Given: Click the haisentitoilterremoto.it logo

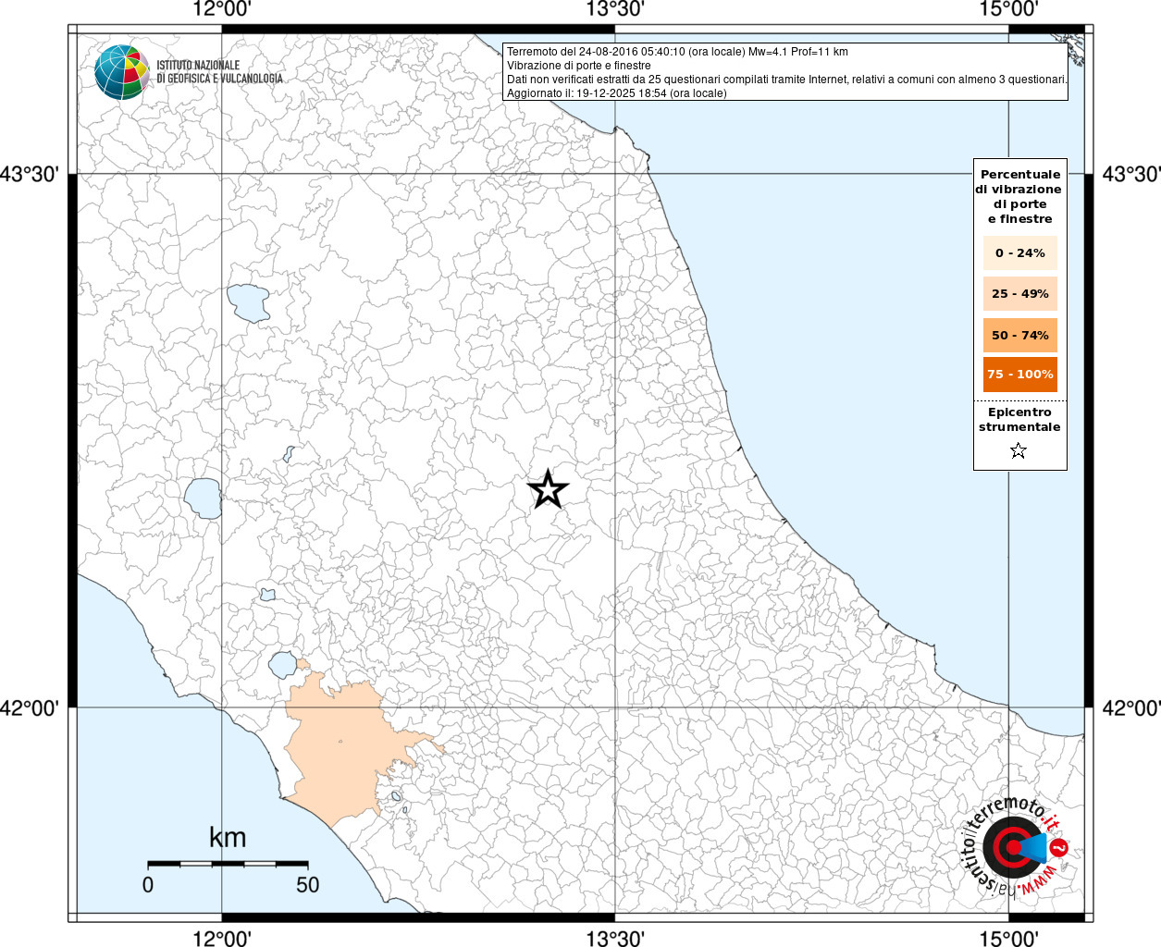Looking at the screenshot, I should pos(1016,845).
